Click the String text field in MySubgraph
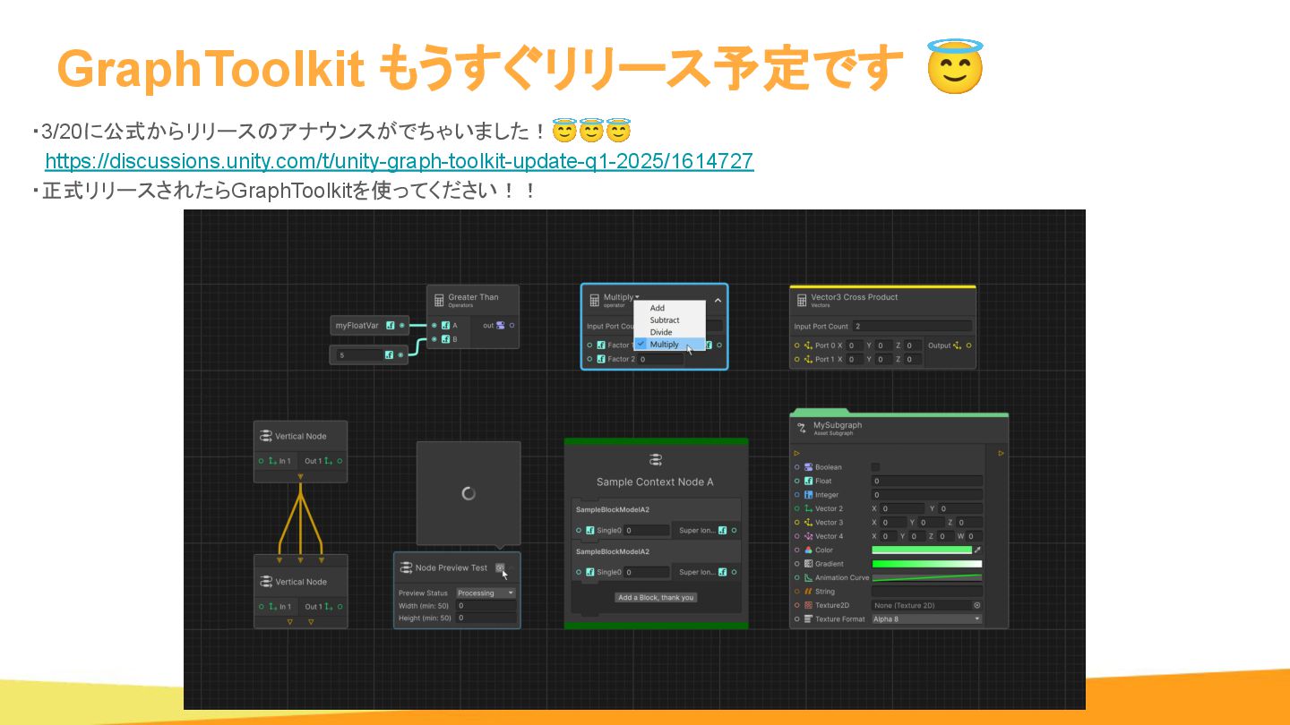The height and width of the screenshot is (725, 1290). click(x=927, y=592)
